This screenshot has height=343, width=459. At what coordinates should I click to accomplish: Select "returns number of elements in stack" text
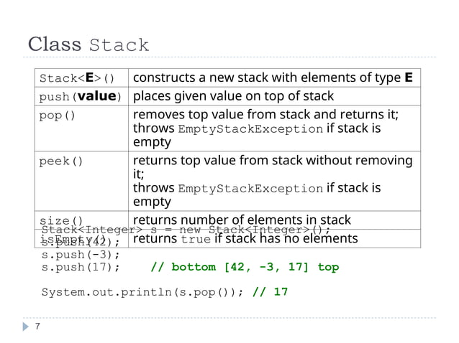click(242, 220)
